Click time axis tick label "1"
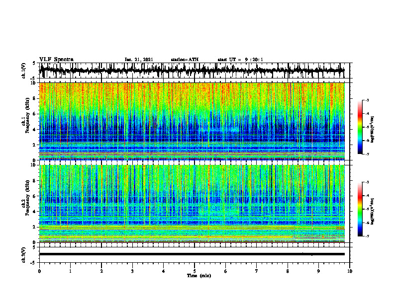The width and height of the screenshot is (394, 304). (70, 271)
